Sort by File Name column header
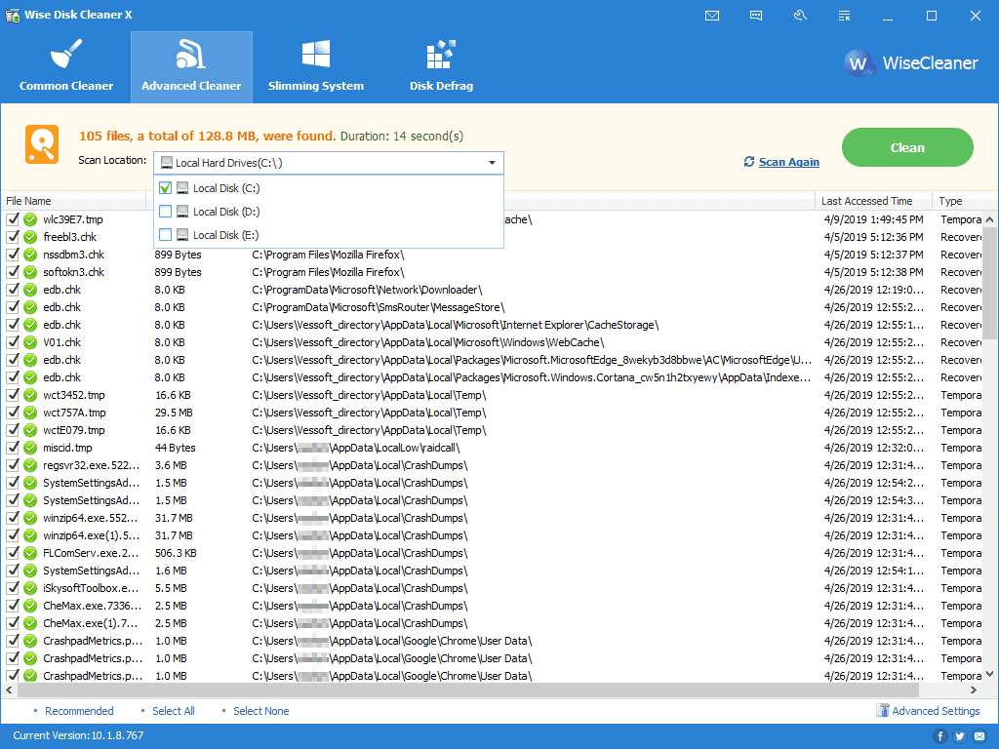The image size is (999, 749). pos(74,201)
